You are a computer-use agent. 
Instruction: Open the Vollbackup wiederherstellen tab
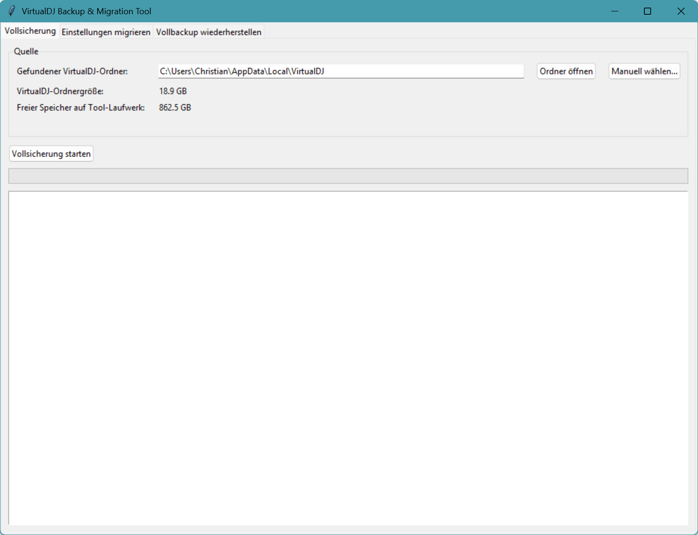click(209, 32)
